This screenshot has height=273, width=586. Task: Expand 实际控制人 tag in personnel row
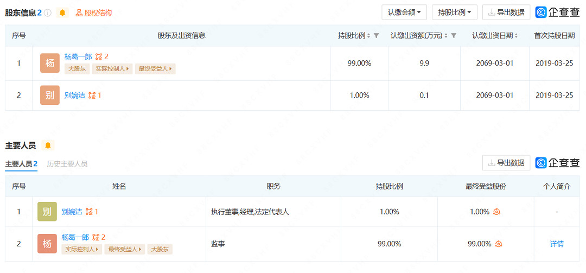(x=82, y=250)
